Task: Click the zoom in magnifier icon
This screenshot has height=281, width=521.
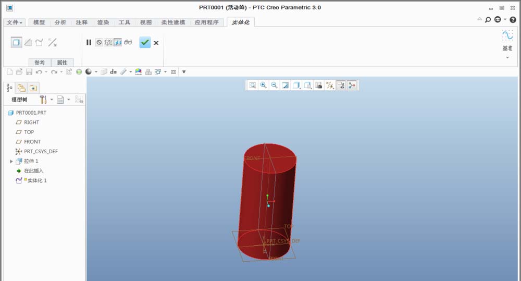Action: tap(264, 85)
